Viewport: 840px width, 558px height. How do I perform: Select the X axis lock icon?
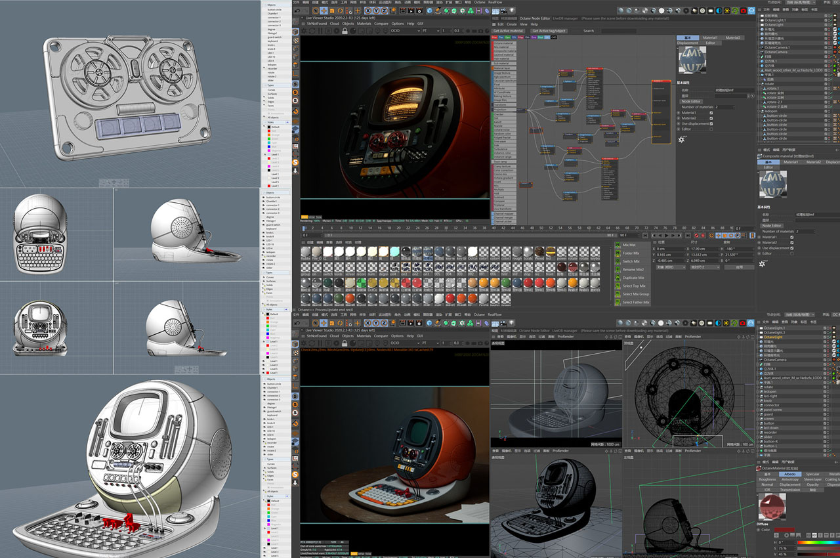click(367, 11)
